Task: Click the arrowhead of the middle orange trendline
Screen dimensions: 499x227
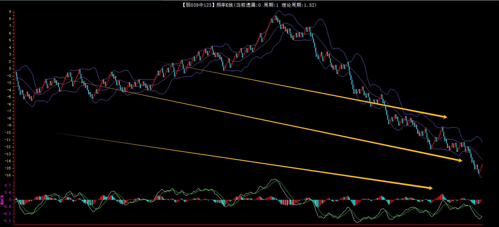Action: 459,160
